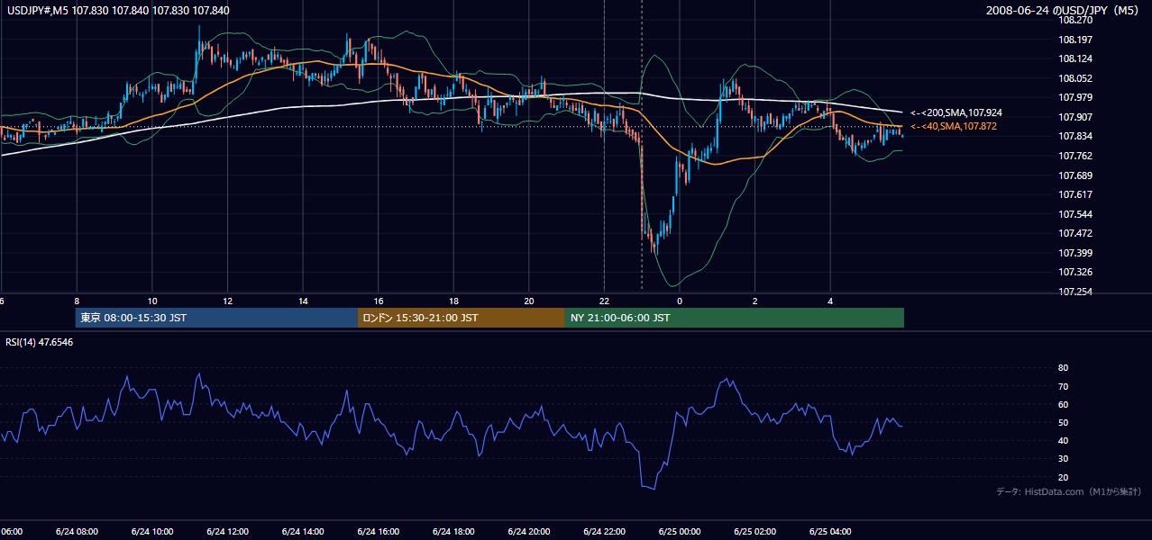Click RSI scale value 70
Image resolution: width=1152 pixels, height=540 pixels.
coord(1064,386)
